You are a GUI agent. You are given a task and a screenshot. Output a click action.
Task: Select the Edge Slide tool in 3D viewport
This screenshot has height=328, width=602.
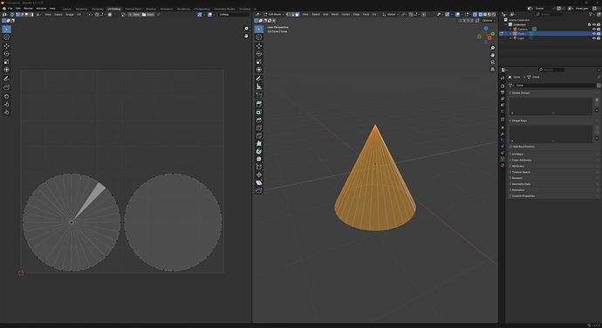[259, 167]
